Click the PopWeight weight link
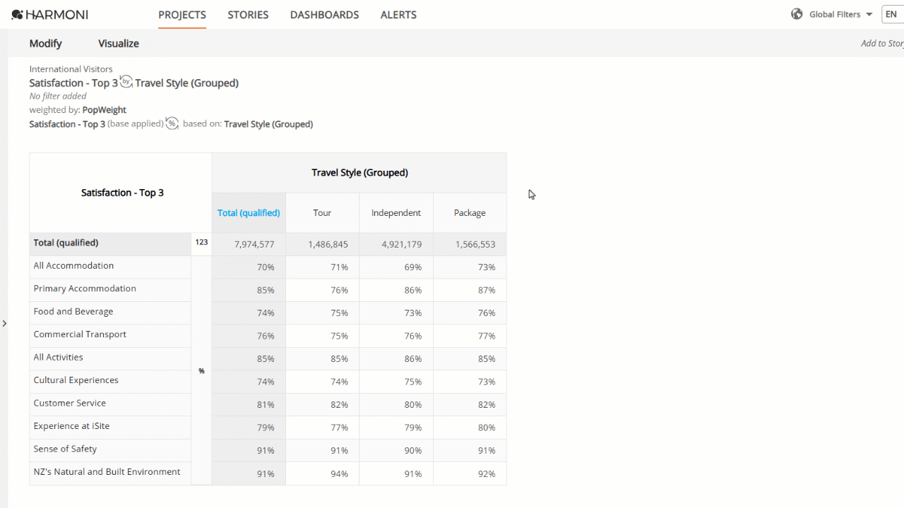The height and width of the screenshot is (508, 904). click(105, 109)
